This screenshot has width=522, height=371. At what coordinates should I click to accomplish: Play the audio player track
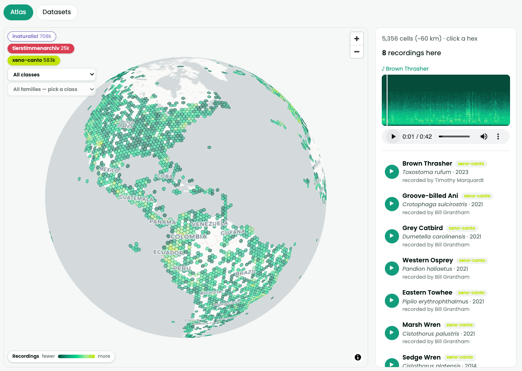[x=393, y=136]
